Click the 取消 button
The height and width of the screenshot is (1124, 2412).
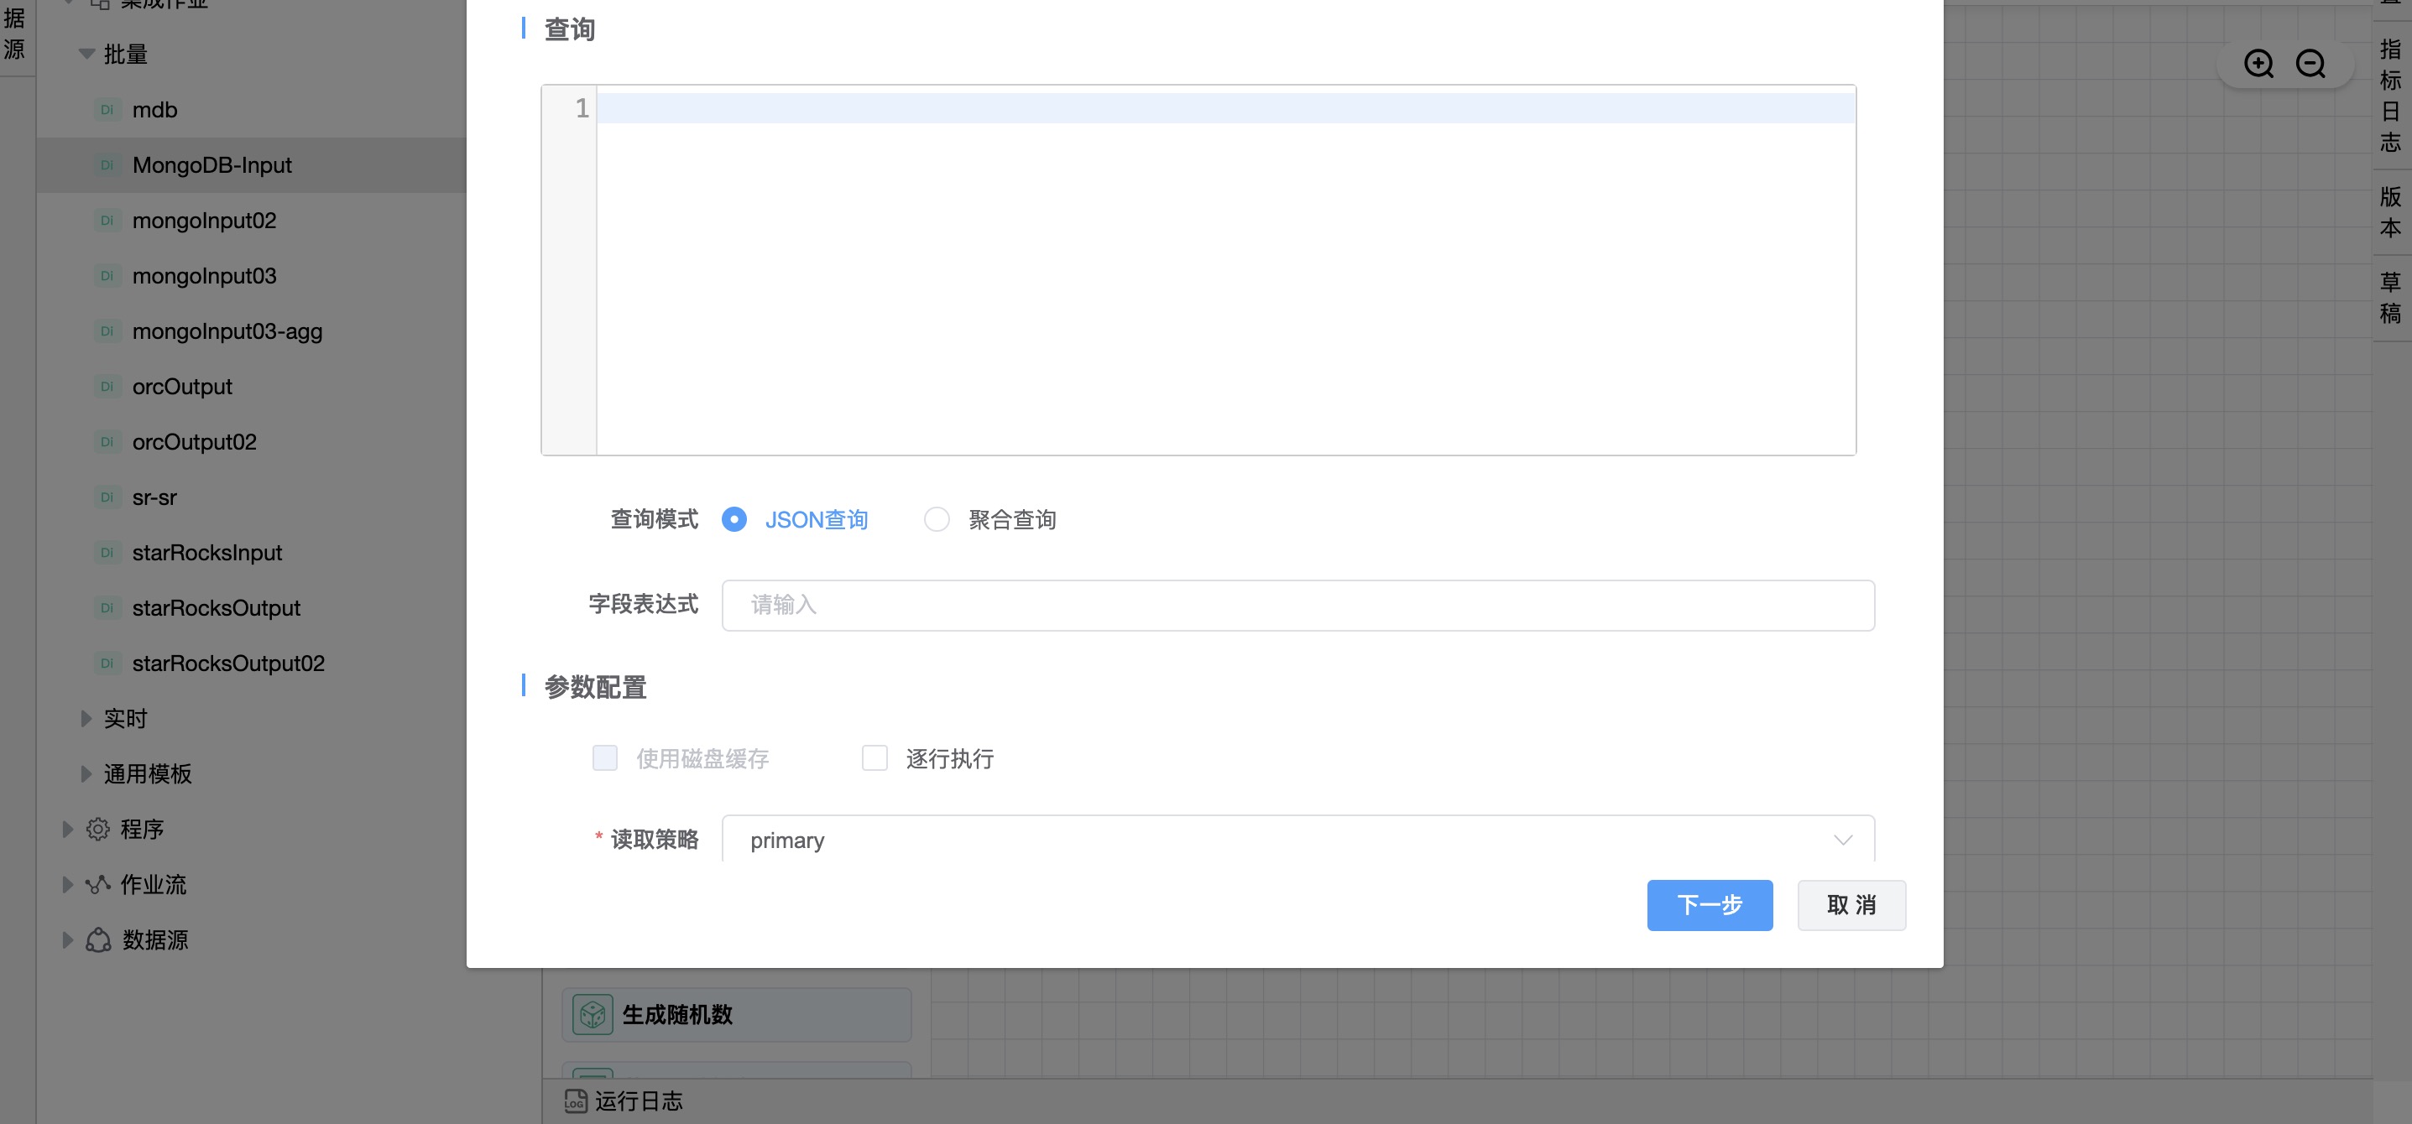coord(1851,905)
